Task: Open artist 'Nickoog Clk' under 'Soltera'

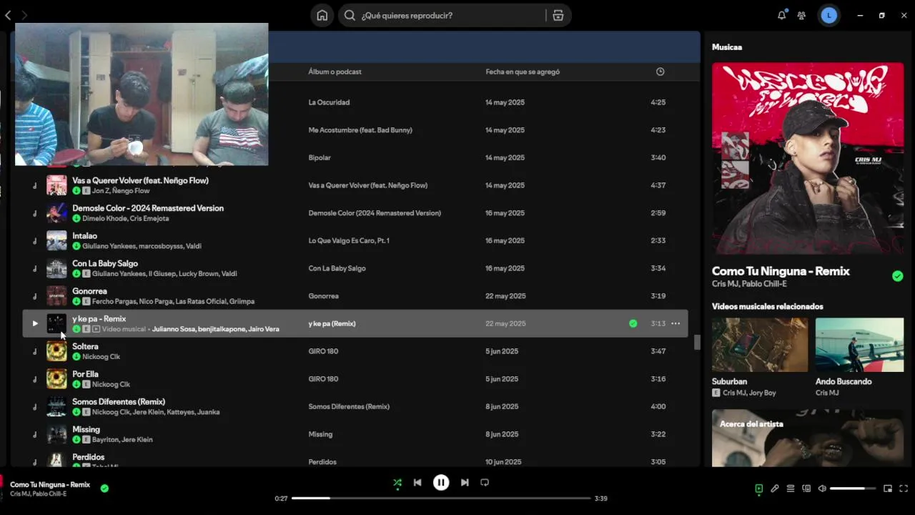Action: tap(101, 356)
